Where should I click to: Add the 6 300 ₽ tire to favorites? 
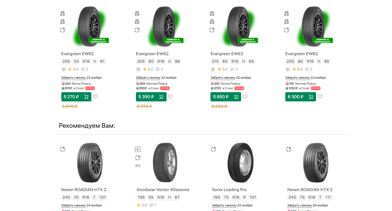[x=320, y=96]
